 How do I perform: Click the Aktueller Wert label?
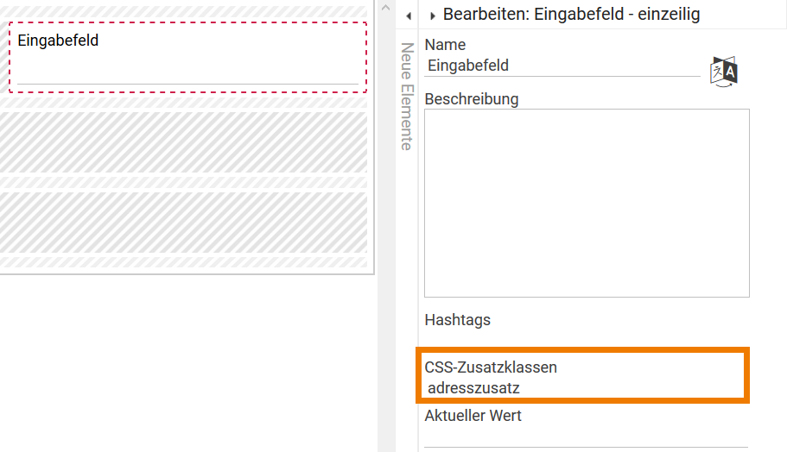click(473, 416)
